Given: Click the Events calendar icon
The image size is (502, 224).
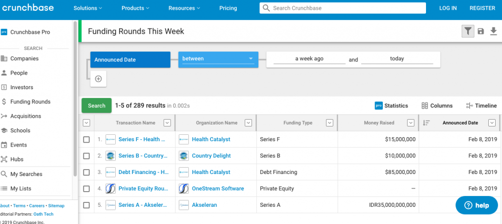Looking at the screenshot, I should pyautogui.click(x=4, y=145).
